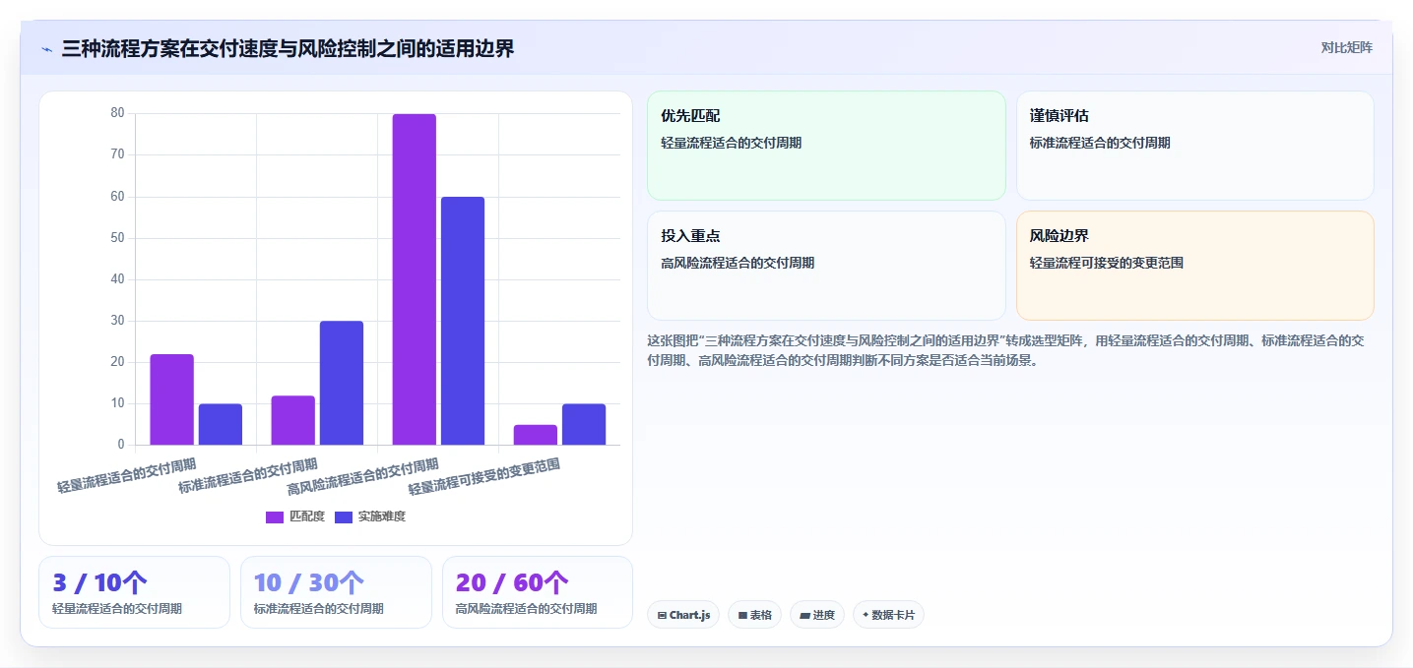This screenshot has height=668, width=1413.
Task: Click the title 三种流程方案在交付速度与风险控制之间的适用边界
Action: click(x=288, y=48)
